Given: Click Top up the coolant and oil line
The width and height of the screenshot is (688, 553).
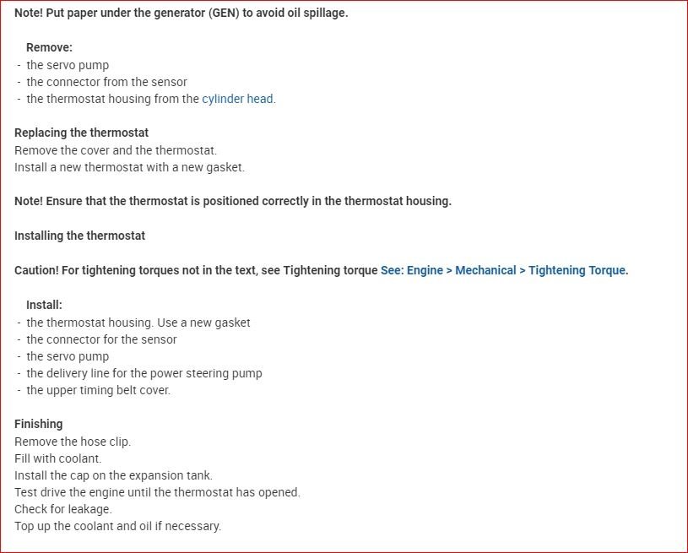Looking at the screenshot, I should 117,526.
